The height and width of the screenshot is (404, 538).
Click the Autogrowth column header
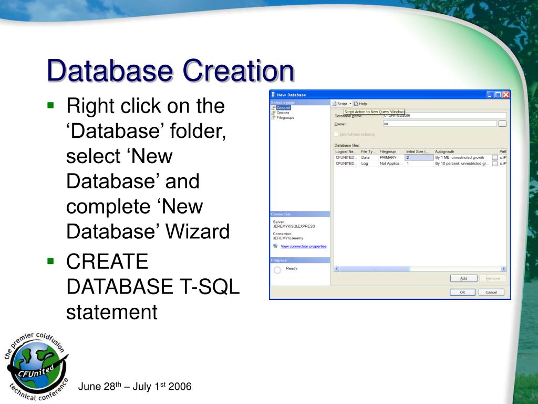coord(465,151)
